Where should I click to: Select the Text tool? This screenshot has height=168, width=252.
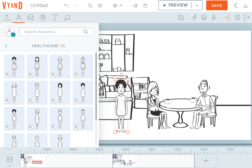tap(55, 18)
